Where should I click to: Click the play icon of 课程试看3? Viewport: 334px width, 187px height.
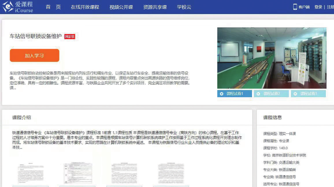coord(295,94)
